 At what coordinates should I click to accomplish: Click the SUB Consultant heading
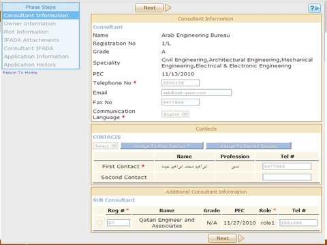click(x=114, y=200)
